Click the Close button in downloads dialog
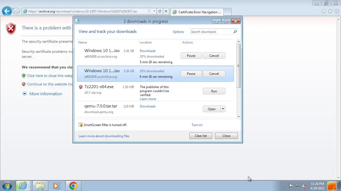341x191 pixels. [226, 136]
